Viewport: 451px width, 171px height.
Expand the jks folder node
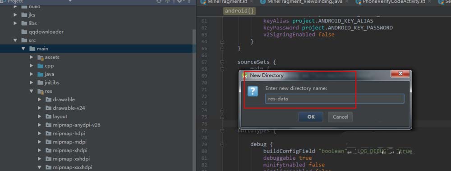point(15,15)
